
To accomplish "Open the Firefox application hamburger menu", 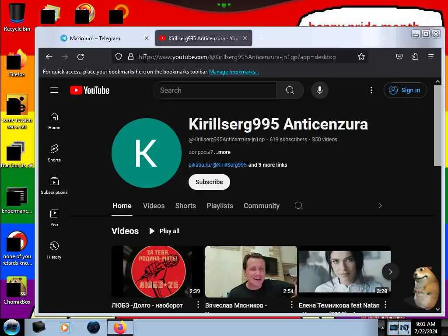I will 431,56.
